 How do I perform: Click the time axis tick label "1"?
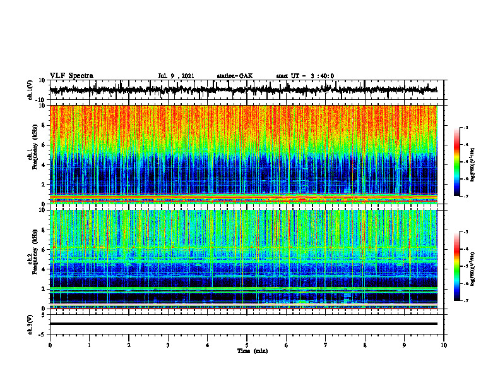(x=89, y=345)
